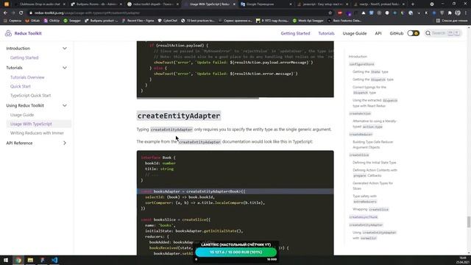Click the browser address bar
The height and width of the screenshot is (265, 471).
point(180,13)
